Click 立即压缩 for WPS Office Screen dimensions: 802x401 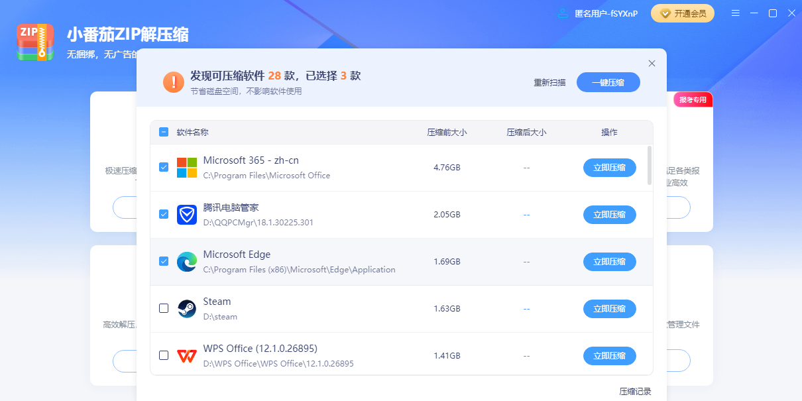point(610,356)
